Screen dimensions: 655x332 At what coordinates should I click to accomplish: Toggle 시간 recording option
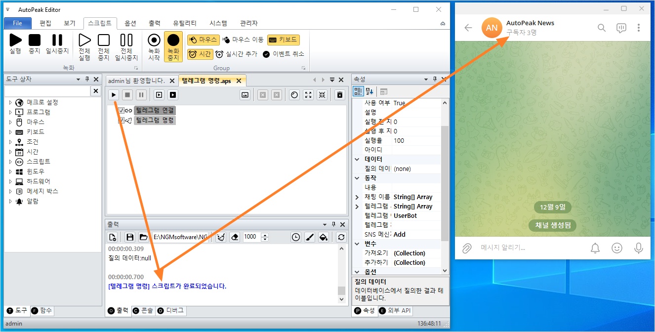pos(200,54)
